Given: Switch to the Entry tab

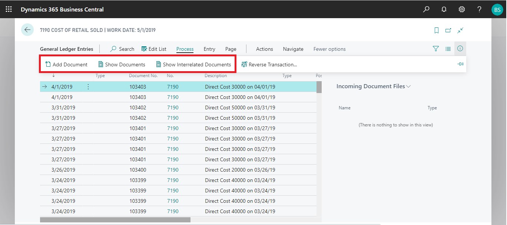Looking at the screenshot, I should (x=209, y=49).
